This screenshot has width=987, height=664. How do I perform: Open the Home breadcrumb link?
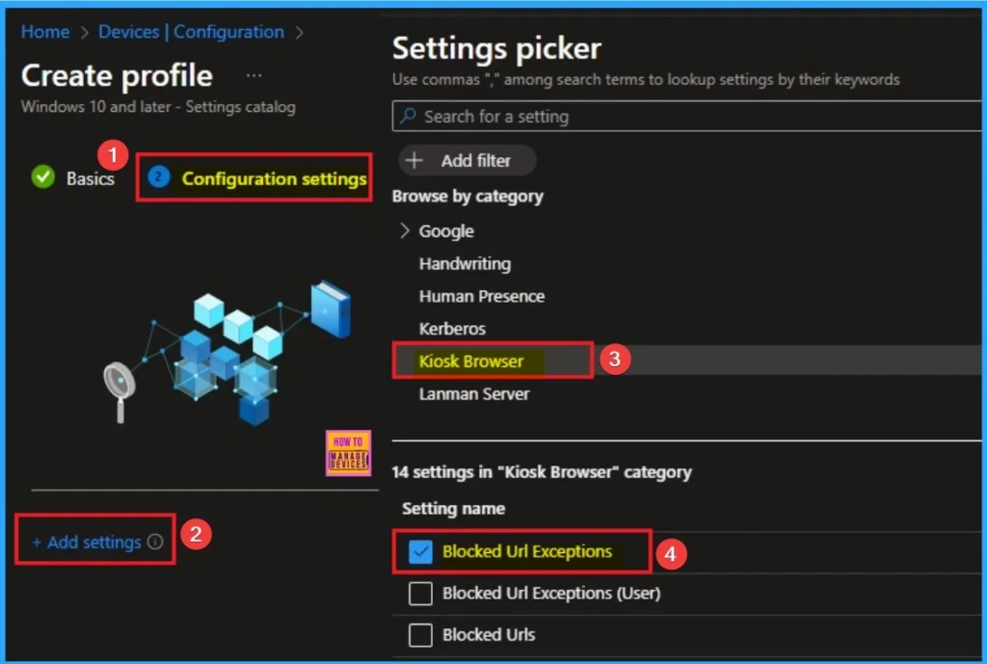click(x=45, y=32)
